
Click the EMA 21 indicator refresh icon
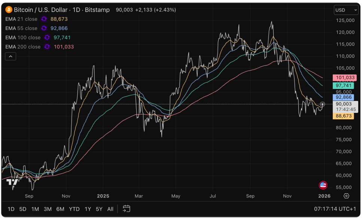point(44,19)
